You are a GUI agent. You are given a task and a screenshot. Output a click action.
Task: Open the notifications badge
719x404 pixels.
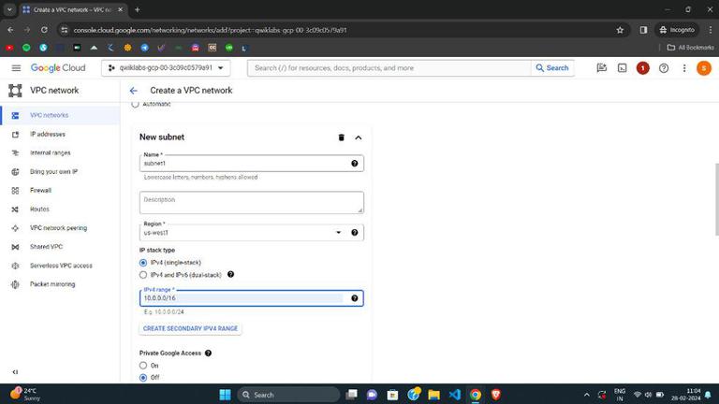point(642,67)
